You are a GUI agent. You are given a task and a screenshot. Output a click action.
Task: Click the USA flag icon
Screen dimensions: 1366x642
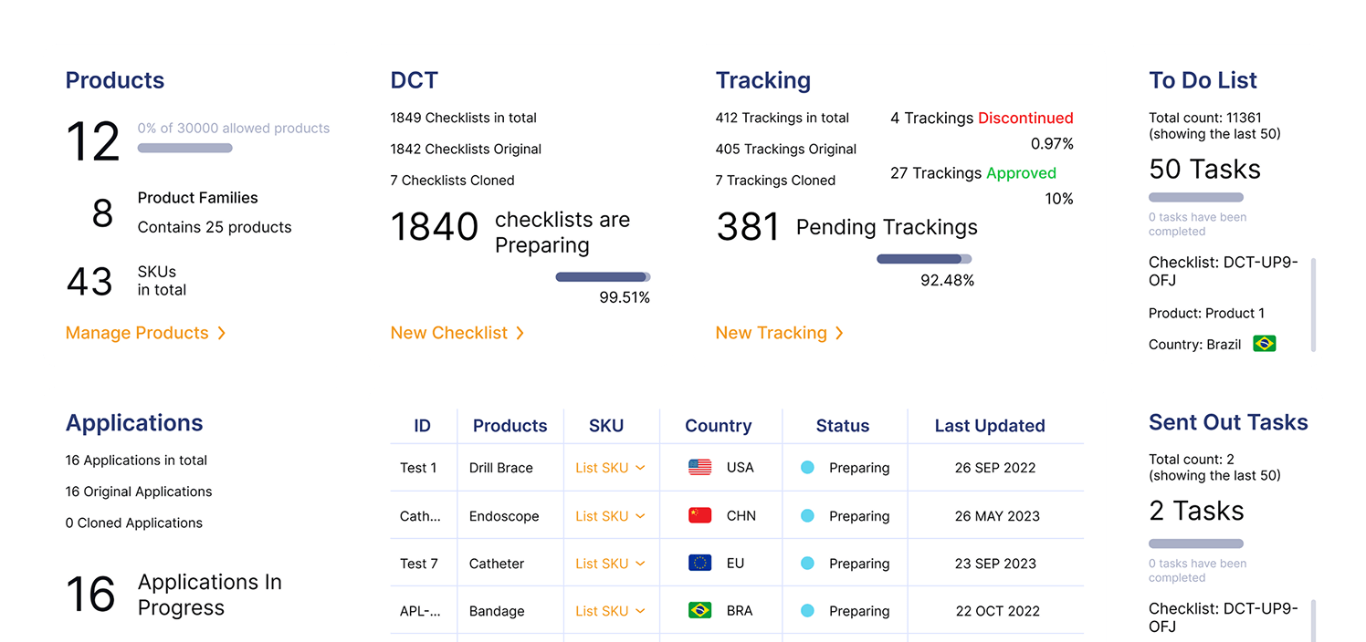pyautogui.click(x=699, y=468)
